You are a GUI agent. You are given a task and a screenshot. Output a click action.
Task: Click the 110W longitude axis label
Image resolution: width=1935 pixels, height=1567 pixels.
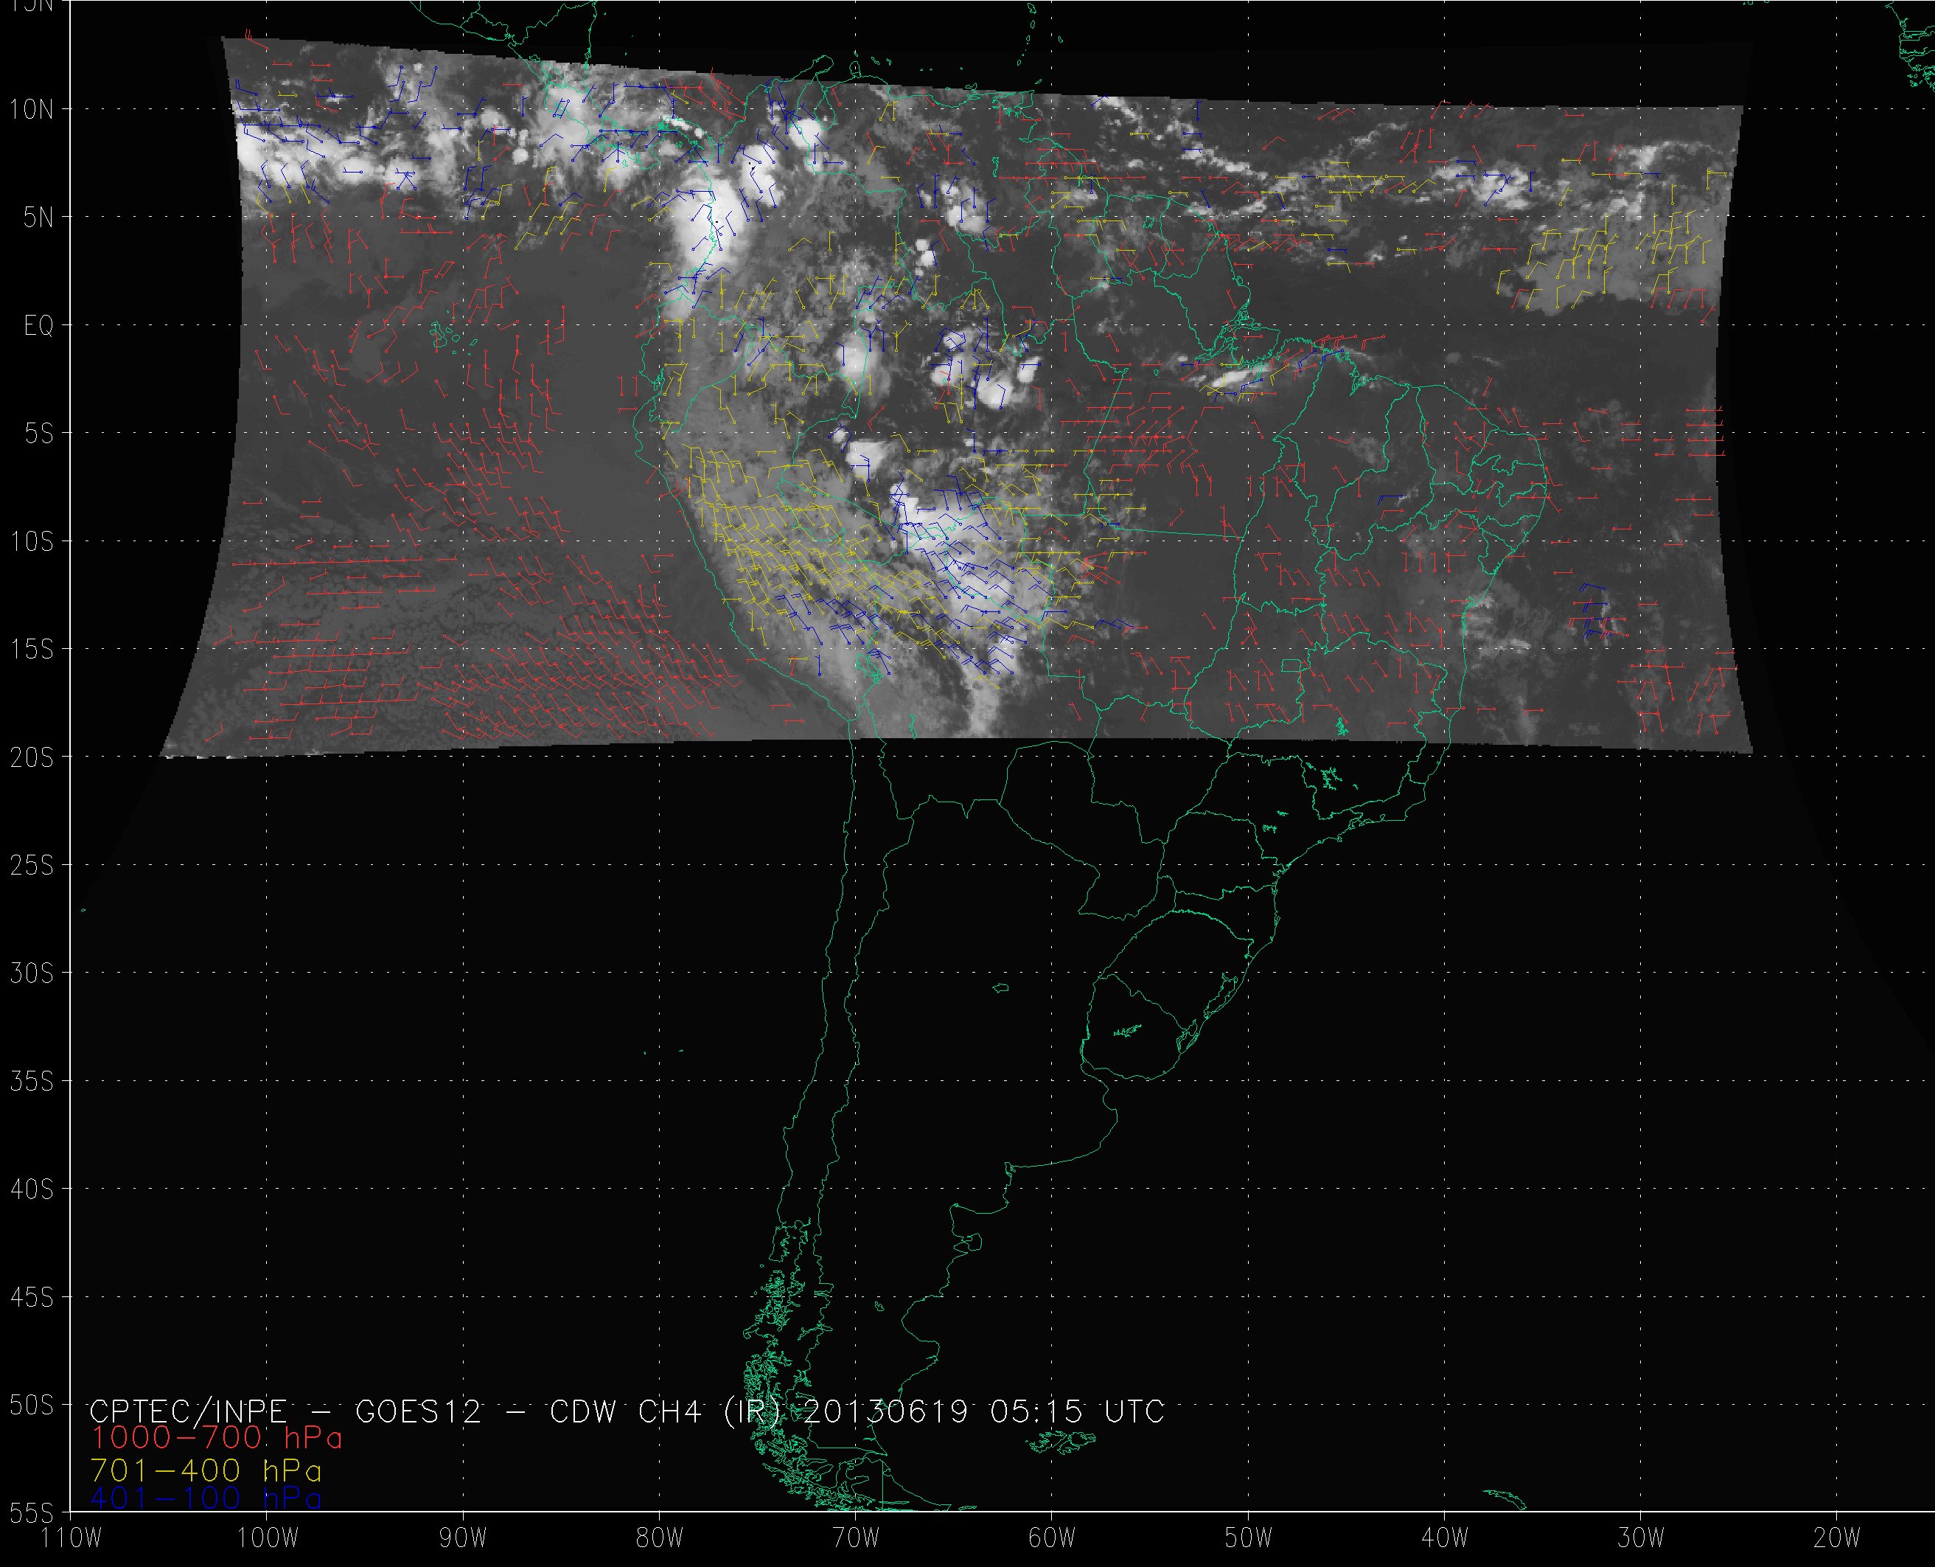pos(72,1538)
